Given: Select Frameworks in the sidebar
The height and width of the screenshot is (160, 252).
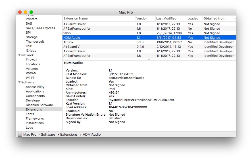Looking at the screenshot, I should (x=35, y=119).
